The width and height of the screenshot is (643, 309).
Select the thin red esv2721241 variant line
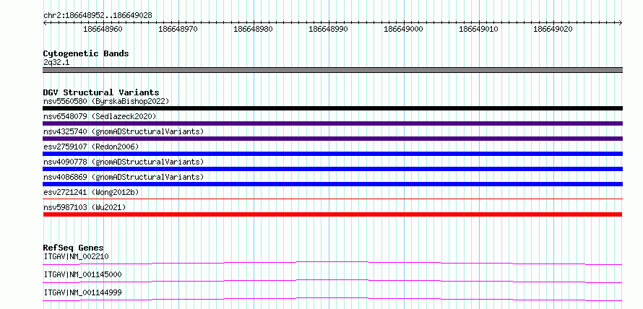click(332, 199)
